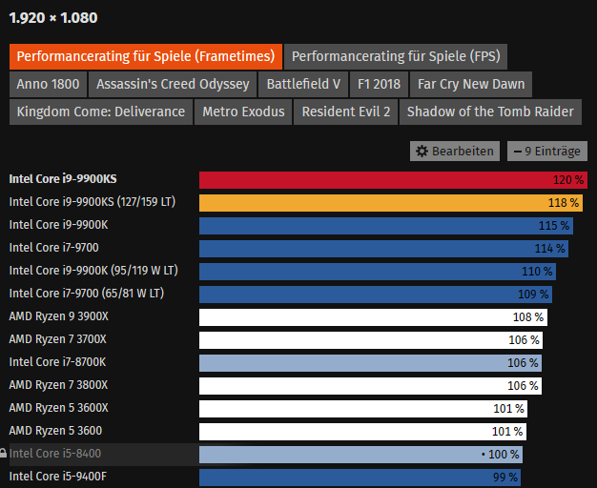This screenshot has width=597, height=488.
Task: Click the AMD Ryzen 7 3700X label
Action: tap(57, 339)
